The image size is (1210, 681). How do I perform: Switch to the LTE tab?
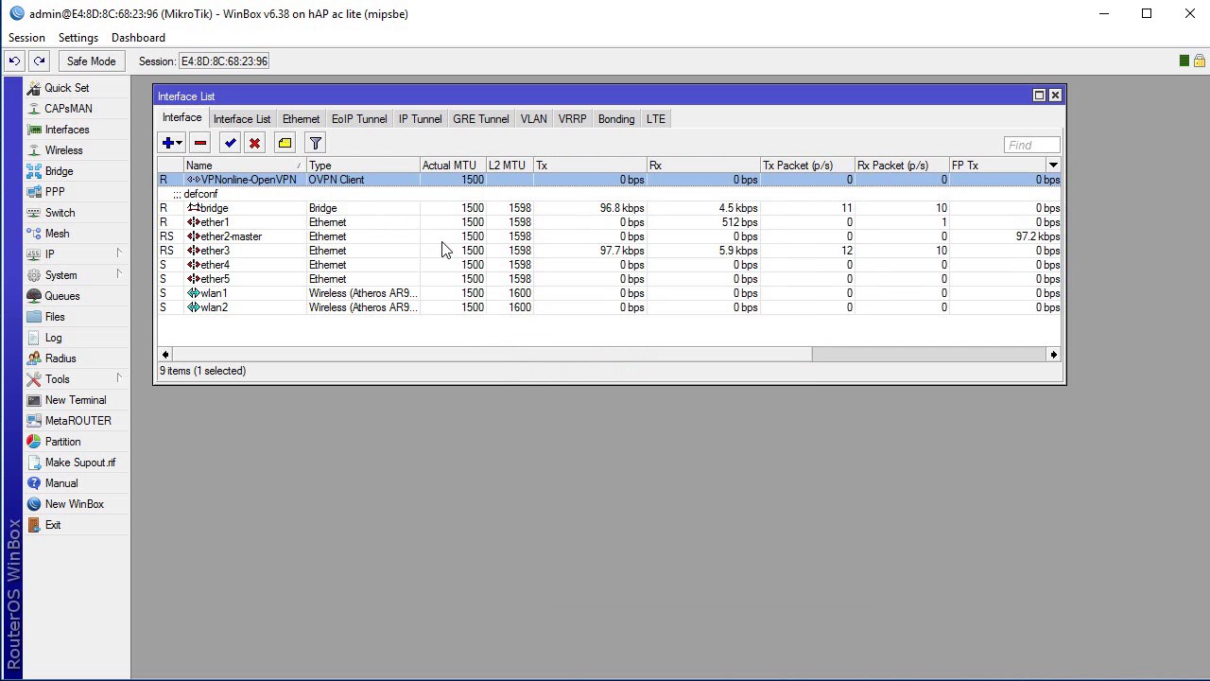click(656, 119)
